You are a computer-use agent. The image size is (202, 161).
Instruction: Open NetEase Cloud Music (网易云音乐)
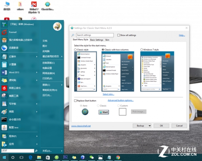[14, 88]
